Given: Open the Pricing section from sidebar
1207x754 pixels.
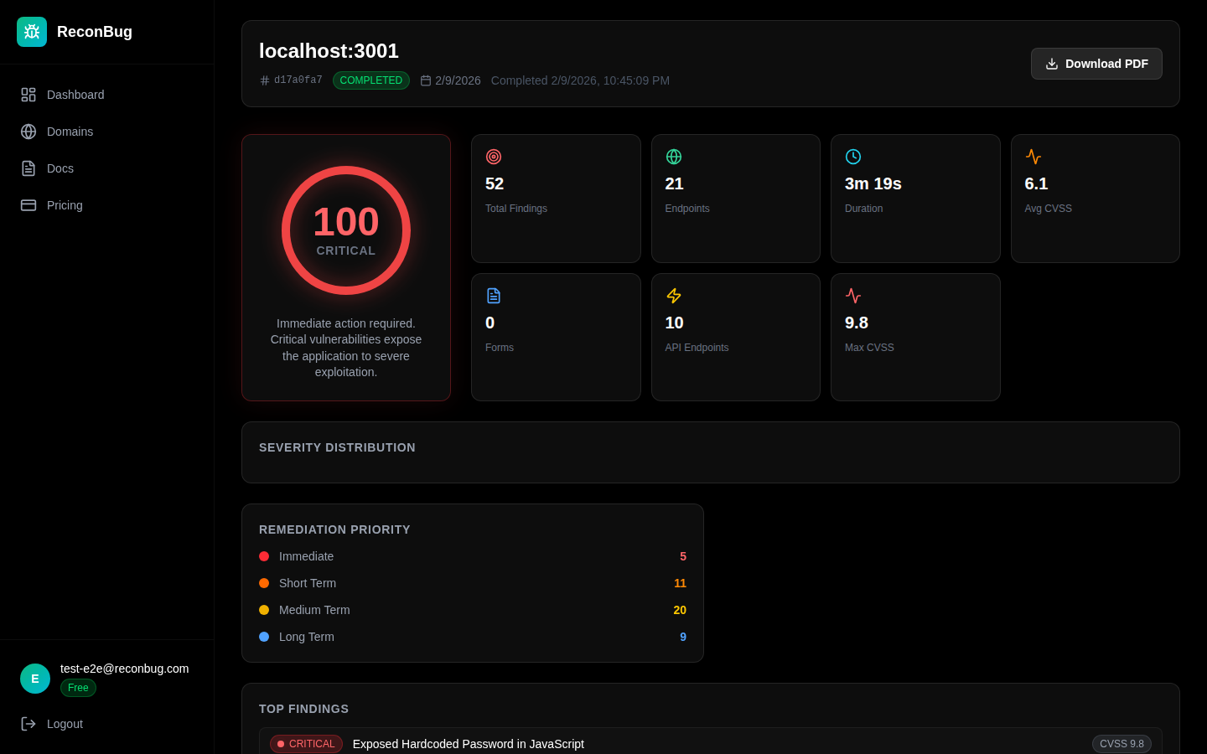Looking at the screenshot, I should [65, 205].
